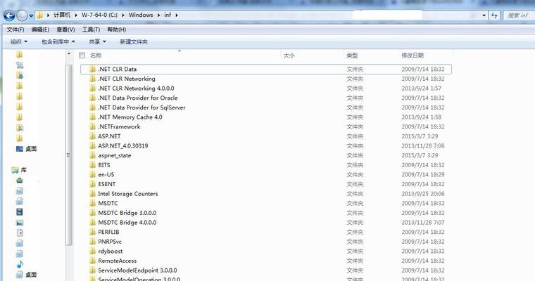Select the ASP.NET_4.0.30319 folder icon
This screenshot has width=535, height=281.
pyautogui.click(x=92, y=146)
